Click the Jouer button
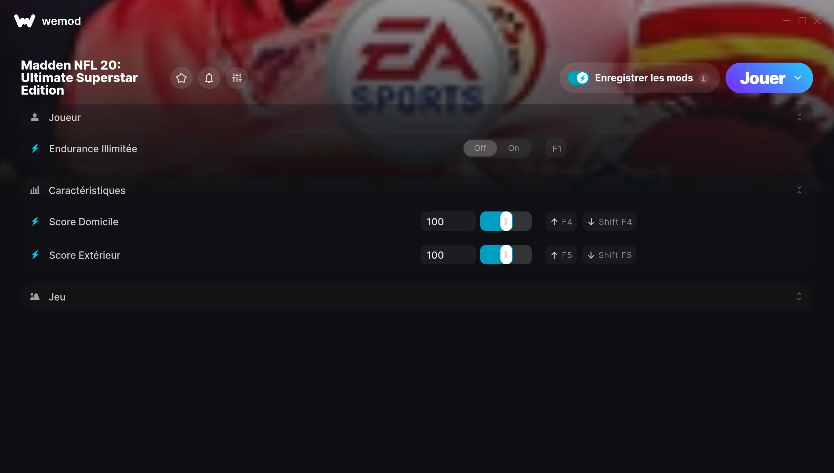Viewport: 834px width, 473px height. point(762,78)
